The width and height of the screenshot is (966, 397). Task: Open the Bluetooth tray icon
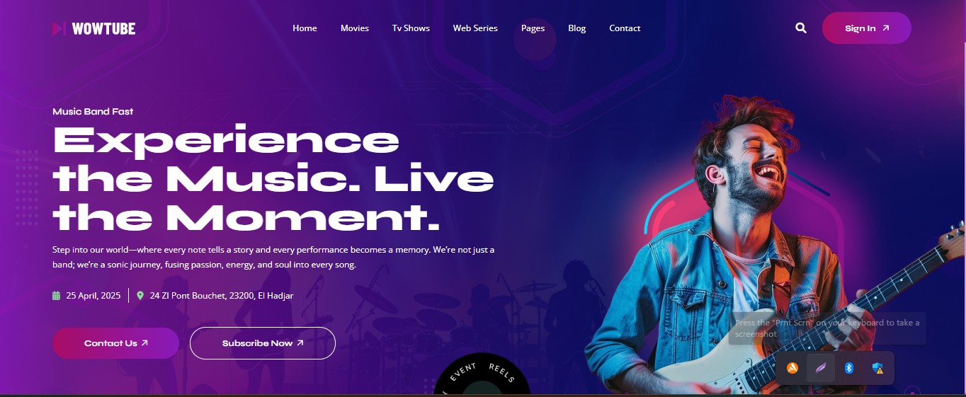pos(849,368)
